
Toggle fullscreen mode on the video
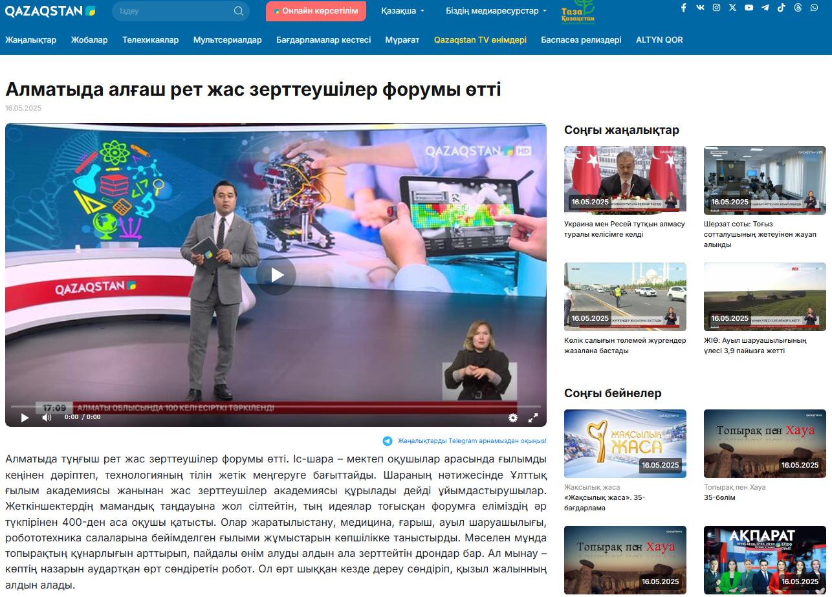click(533, 418)
